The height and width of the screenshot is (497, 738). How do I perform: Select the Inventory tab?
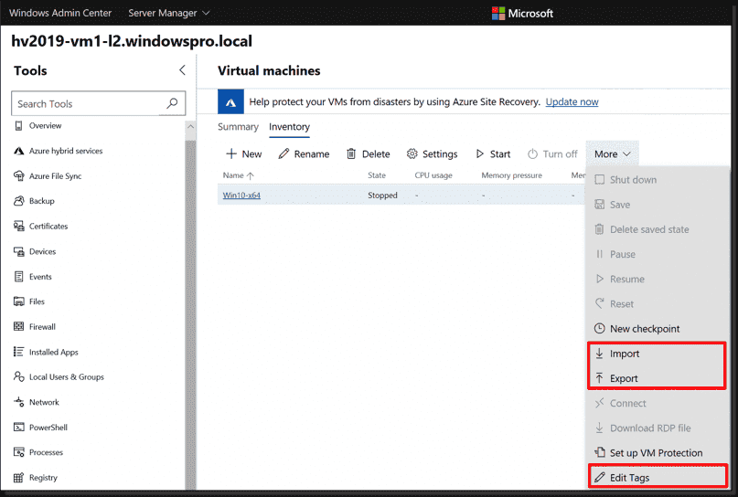tap(290, 126)
